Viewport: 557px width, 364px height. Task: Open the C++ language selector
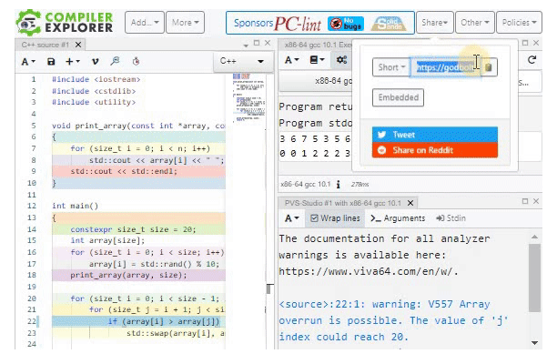pyautogui.click(x=242, y=61)
